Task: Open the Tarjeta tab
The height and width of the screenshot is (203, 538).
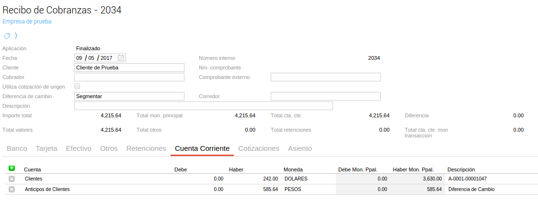Action: click(46, 148)
